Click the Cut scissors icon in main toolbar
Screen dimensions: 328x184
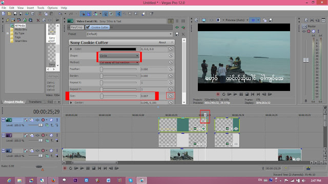point(40,14)
